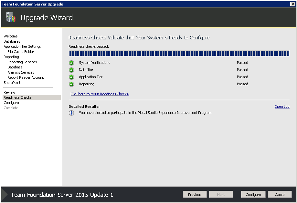Click the Previous button
Viewport: 297px width, 203px height.
point(195,195)
